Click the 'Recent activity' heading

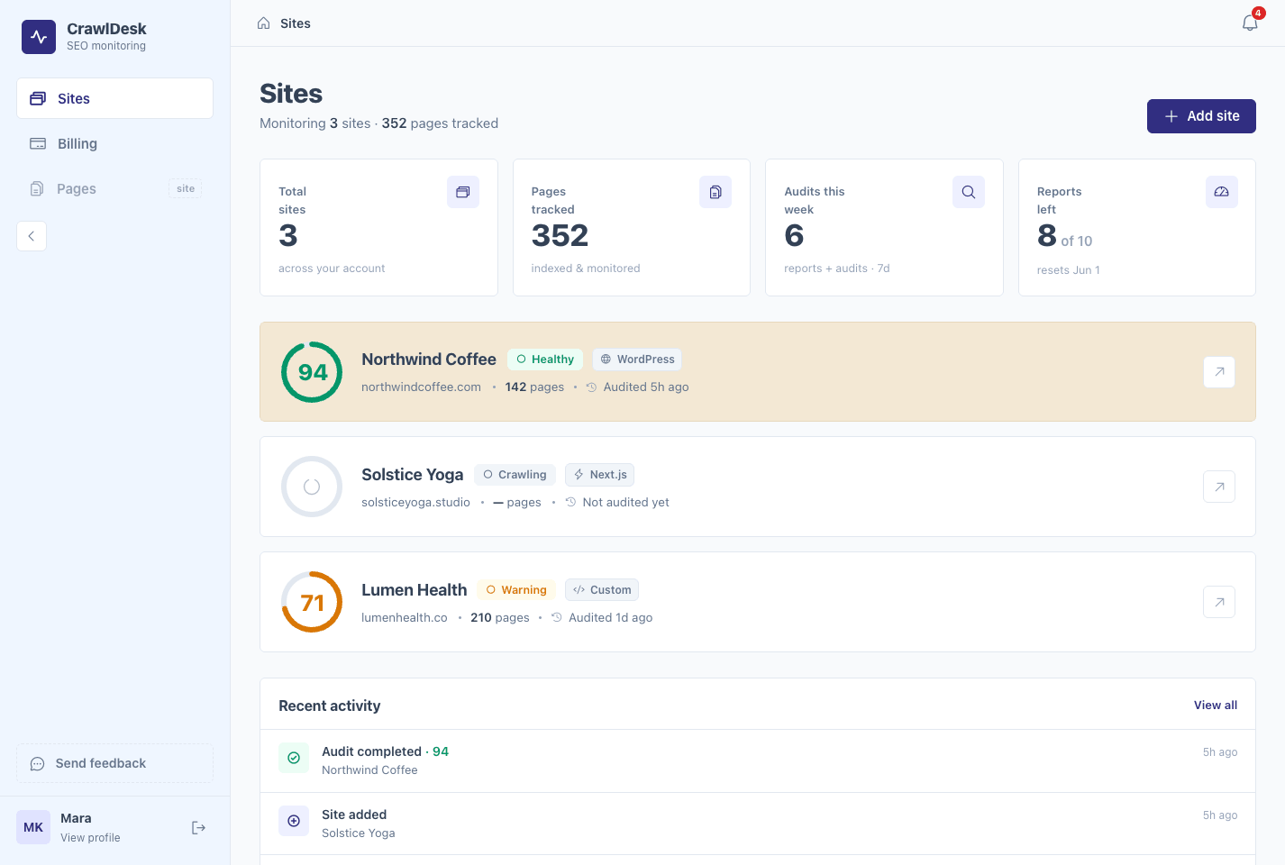click(330, 706)
